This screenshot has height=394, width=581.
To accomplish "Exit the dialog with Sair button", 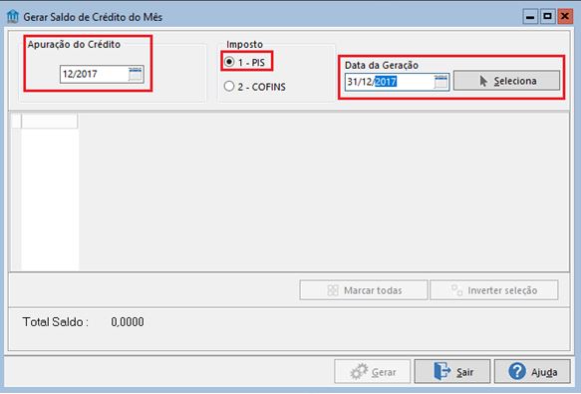I will point(452,371).
